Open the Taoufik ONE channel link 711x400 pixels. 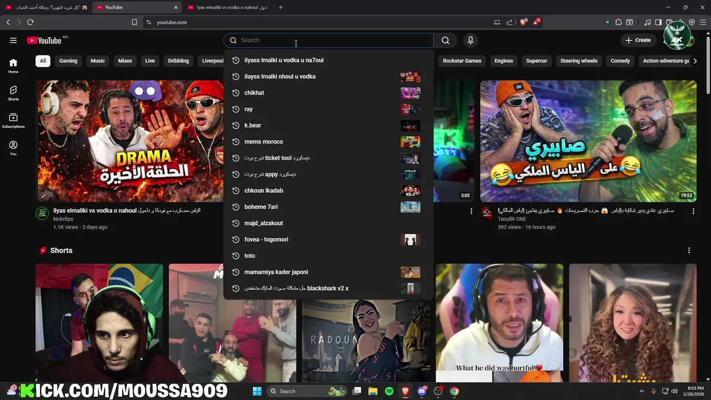512,219
